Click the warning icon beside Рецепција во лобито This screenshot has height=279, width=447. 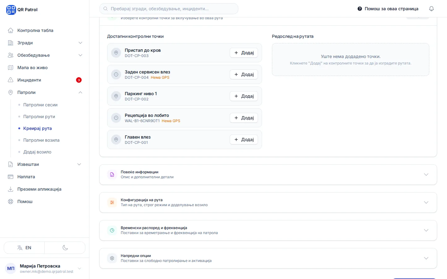coord(116,118)
